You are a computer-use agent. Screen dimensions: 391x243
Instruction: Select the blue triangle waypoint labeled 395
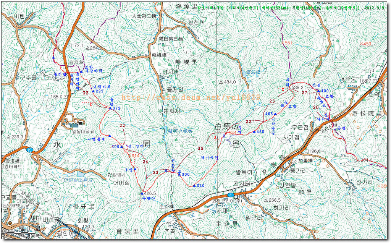tap(121, 147)
